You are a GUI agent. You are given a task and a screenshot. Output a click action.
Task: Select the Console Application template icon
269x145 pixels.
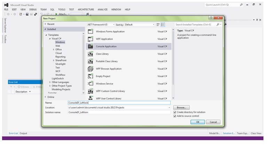(x=90, y=46)
